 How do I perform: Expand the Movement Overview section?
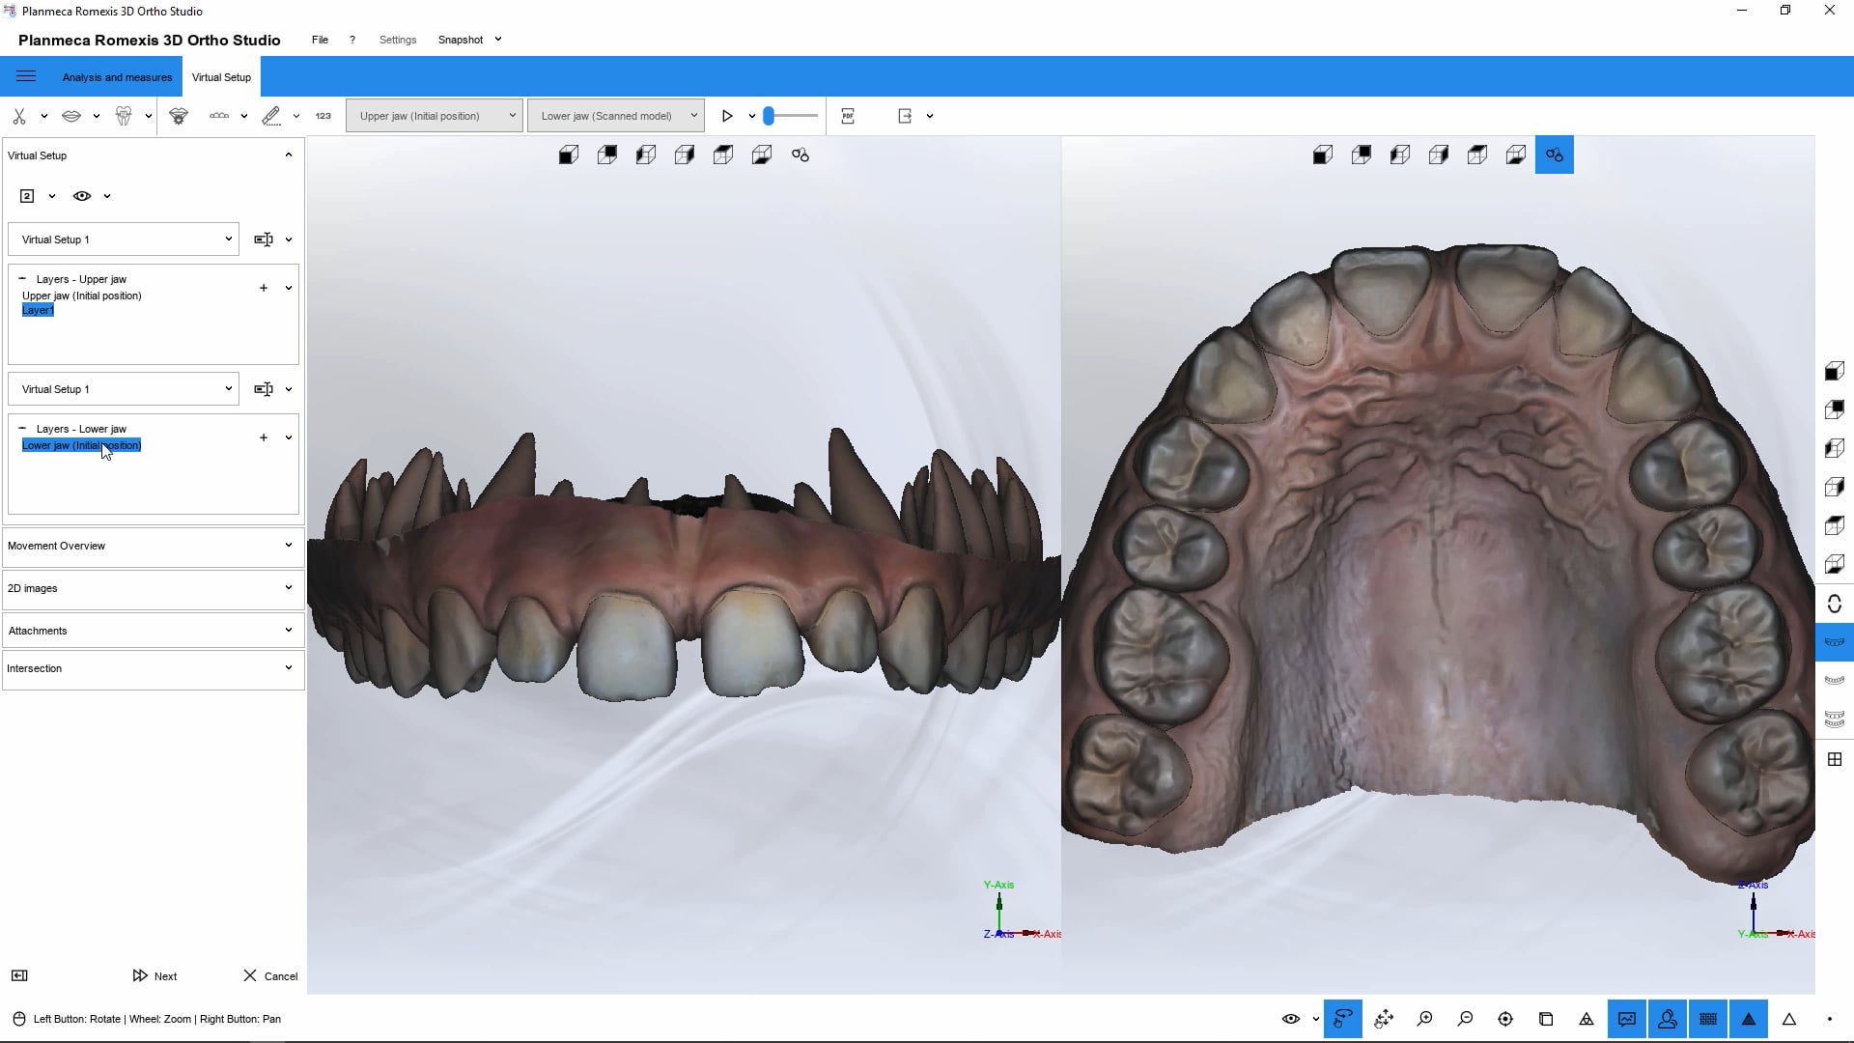152,546
